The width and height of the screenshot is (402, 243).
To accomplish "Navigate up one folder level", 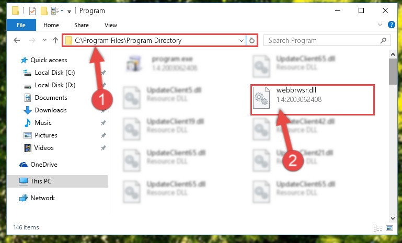I will tap(55, 40).
